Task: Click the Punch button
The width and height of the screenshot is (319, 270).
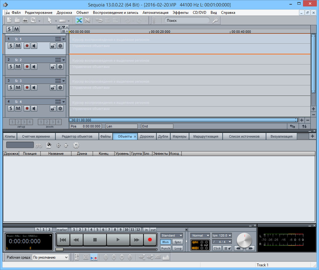Action: (x=166, y=248)
